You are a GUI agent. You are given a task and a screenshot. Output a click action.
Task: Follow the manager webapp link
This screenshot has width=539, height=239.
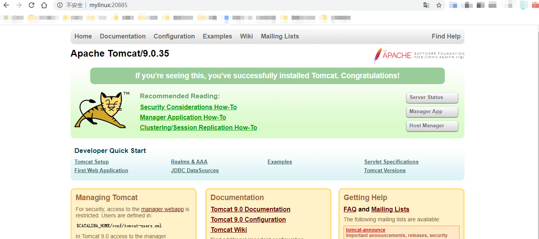pyautogui.click(x=162, y=209)
